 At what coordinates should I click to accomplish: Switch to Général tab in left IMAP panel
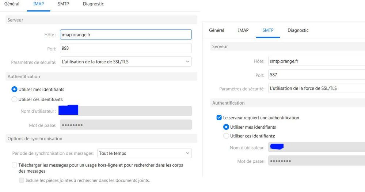(12, 4)
